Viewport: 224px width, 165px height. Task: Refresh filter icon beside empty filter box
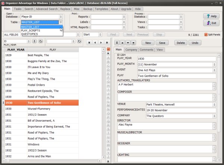point(79,41)
